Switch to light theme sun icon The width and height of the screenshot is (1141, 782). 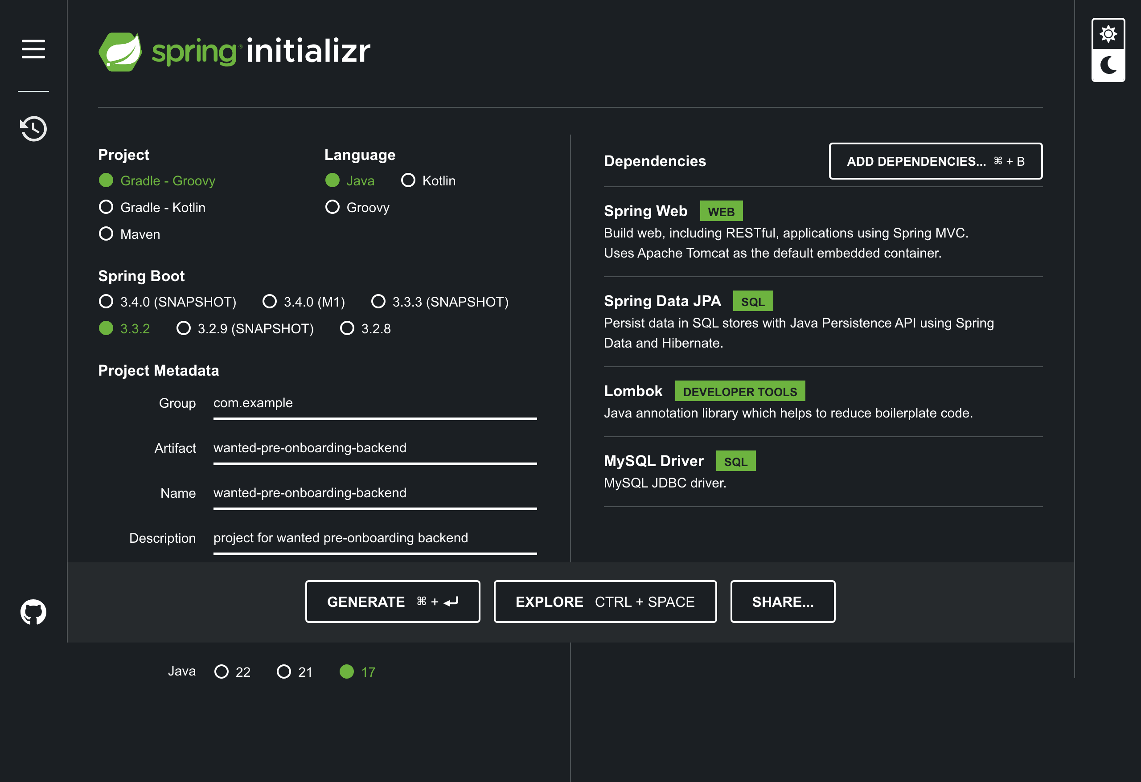1108,34
